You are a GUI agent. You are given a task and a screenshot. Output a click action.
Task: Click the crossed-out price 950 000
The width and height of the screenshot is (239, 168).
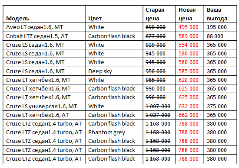coord(156,71)
